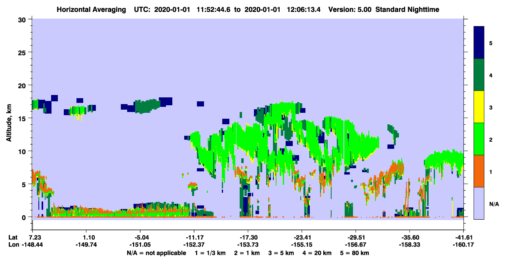Click the 'Version: 5.00 Standard Nighttime' label

(x=383, y=9)
